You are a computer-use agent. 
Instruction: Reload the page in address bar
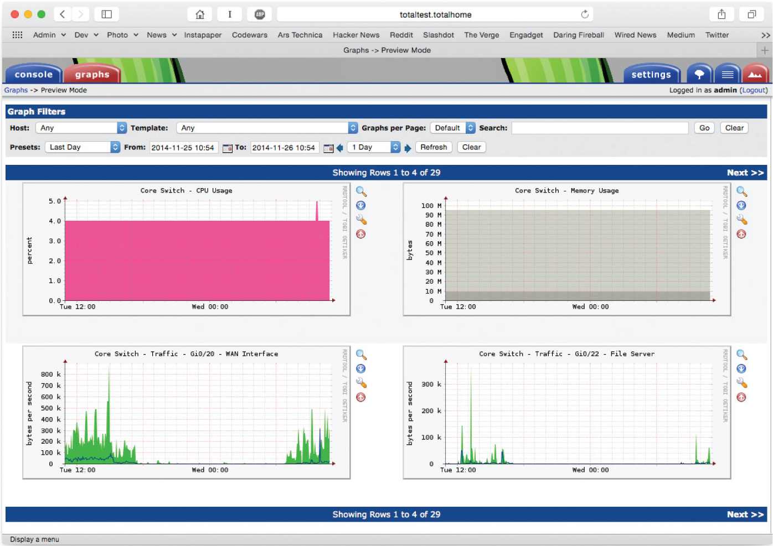pyautogui.click(x=585, y=14)
